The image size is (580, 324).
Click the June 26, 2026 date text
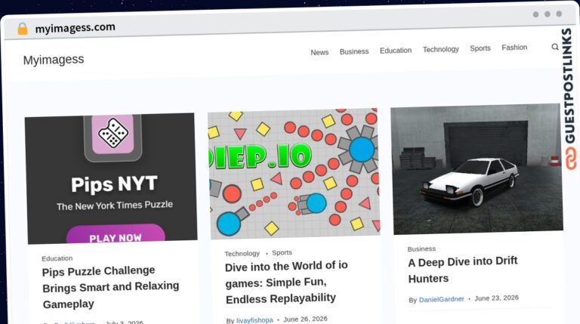pyautogui.click(x=305, y=319)
